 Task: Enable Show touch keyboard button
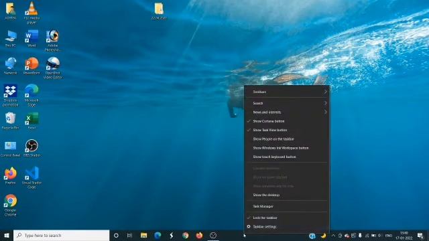tap(287, 157)
